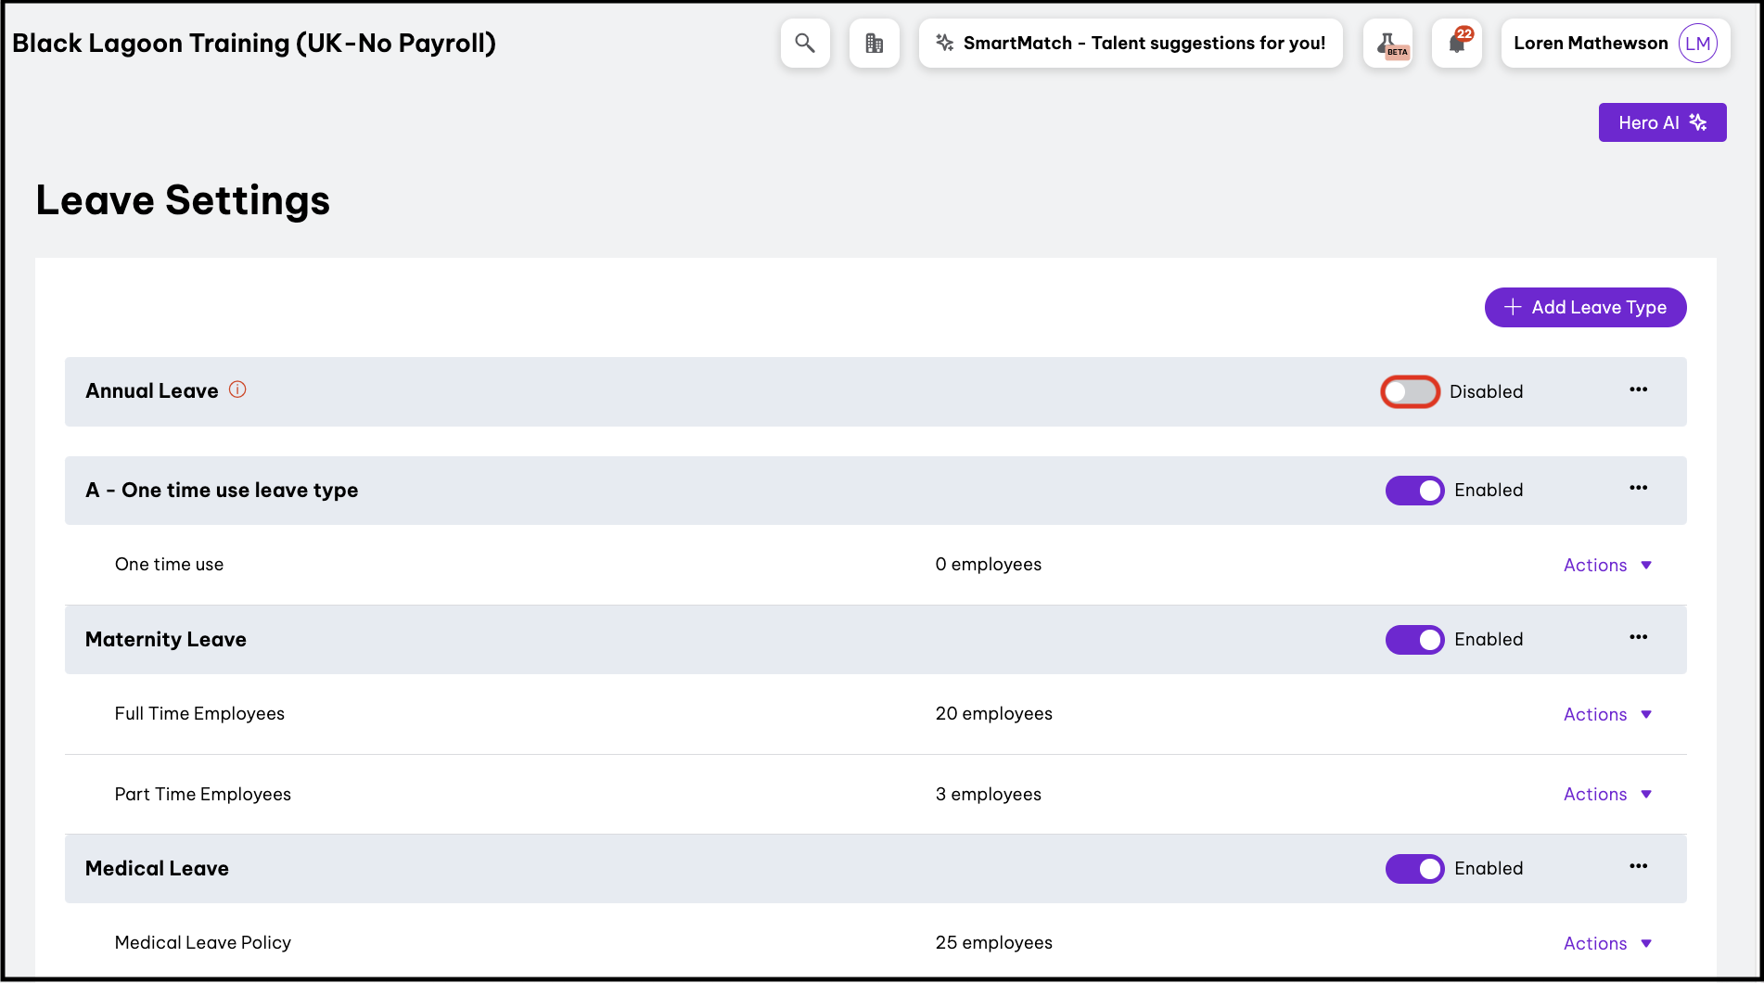The width and height of the screenshot is (1764, 983).
Task: Click the Annual Leave info warning icon
Action: click(237, 389)
